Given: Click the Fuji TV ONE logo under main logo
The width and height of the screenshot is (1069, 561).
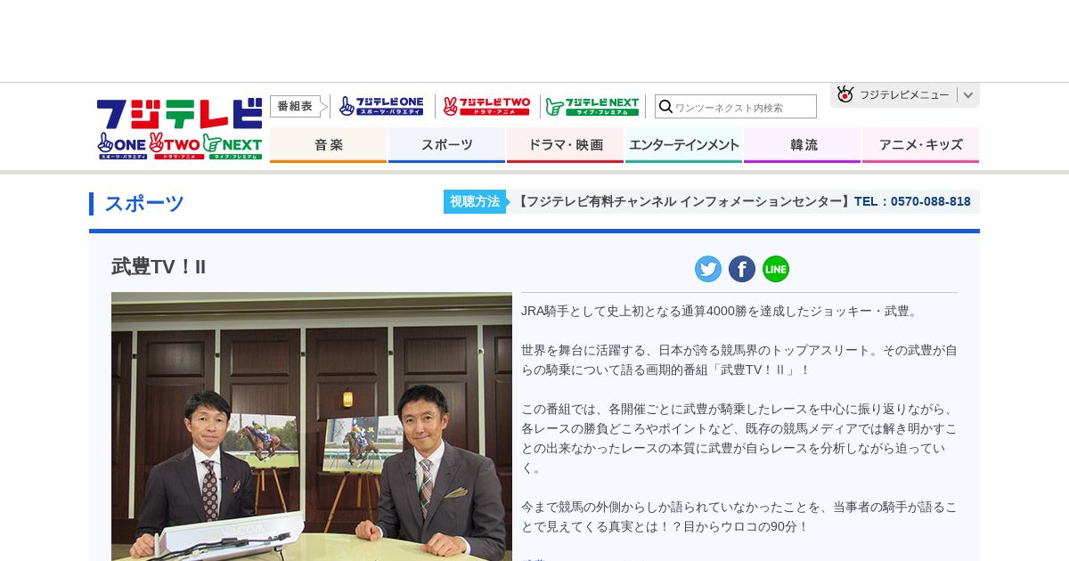Looking at the screenshot, I should pyautogui.click(x=122, y=146).
